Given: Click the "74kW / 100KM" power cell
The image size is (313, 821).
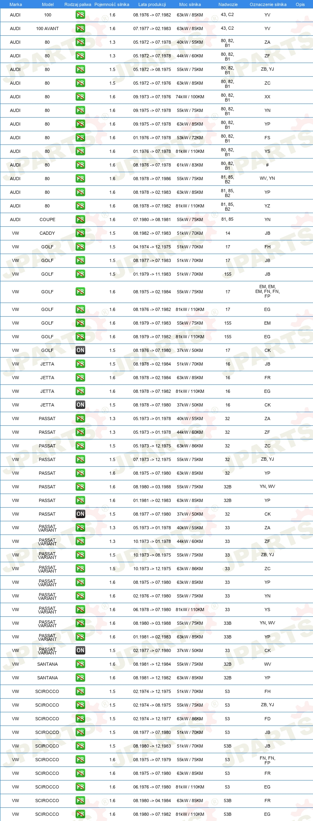Looking at the screenshot, I should tap(190, 97).
